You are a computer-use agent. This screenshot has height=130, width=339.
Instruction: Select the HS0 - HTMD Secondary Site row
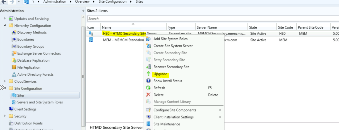(x=212, y=33)
